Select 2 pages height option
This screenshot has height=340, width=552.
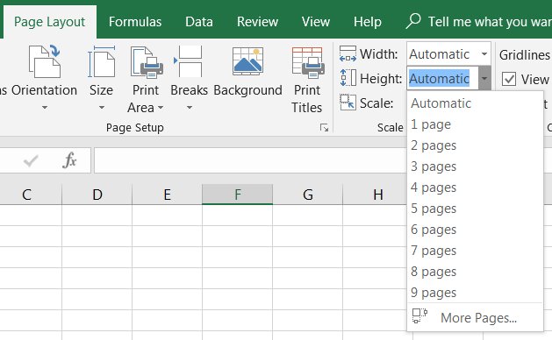(475, 145)
